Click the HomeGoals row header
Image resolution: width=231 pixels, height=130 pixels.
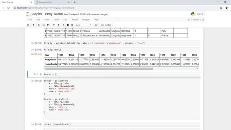pyautogui.click(x=51, y=64)
